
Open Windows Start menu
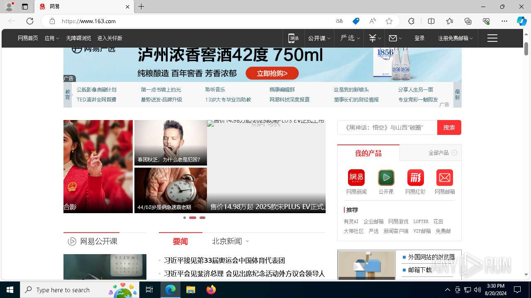tap(10, 290)
